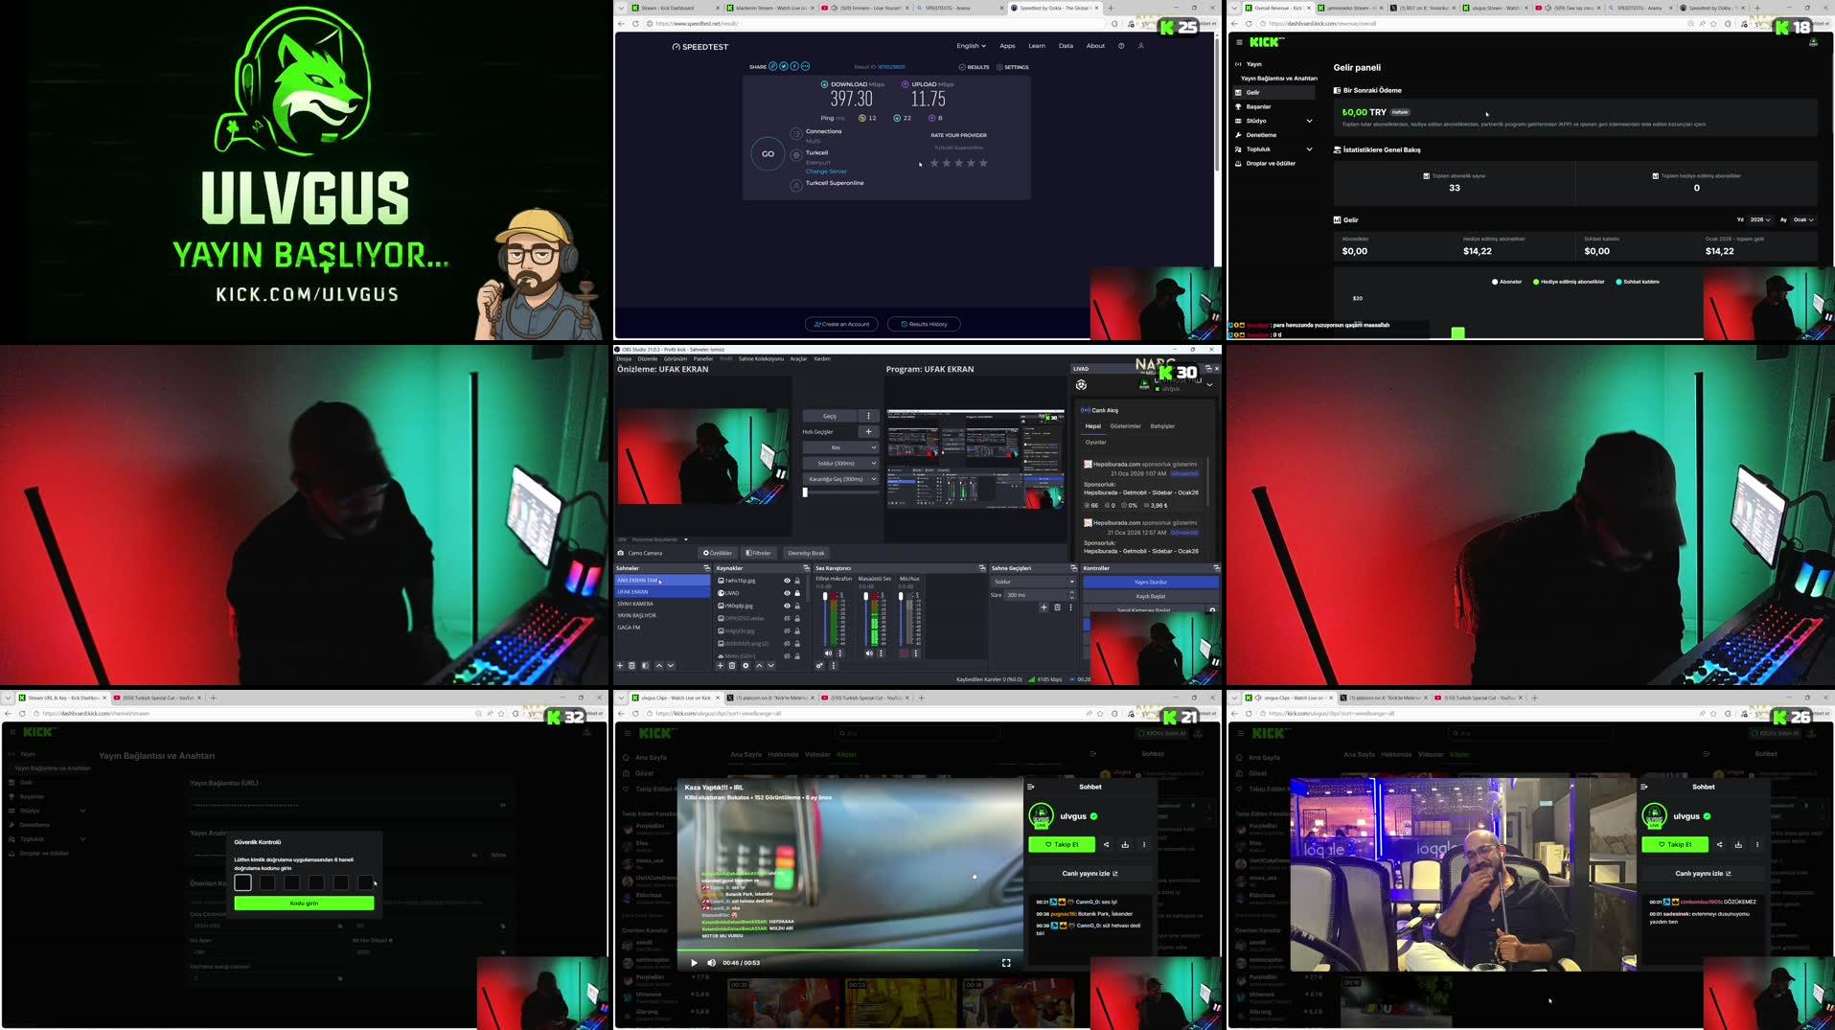Mute the Masaüstü Ses audio channel
The height and width of the screenshot is (1030, 1835).
point(869,653)
